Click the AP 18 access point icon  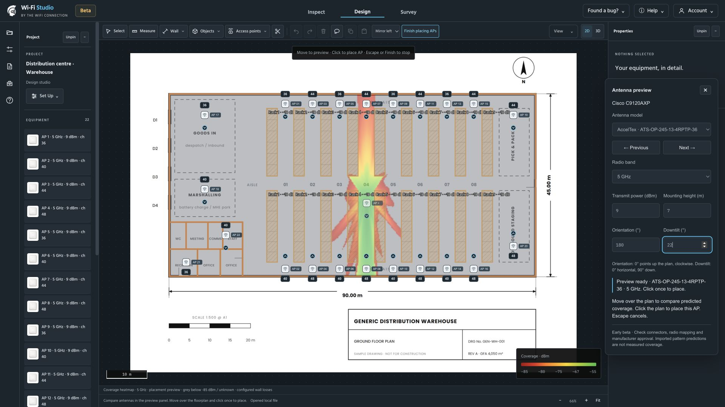tap(204, 189)
